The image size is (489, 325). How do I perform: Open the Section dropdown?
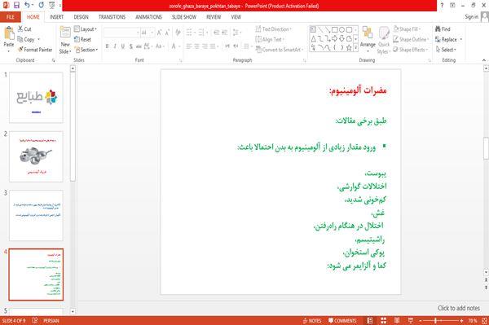pos(86,50)
